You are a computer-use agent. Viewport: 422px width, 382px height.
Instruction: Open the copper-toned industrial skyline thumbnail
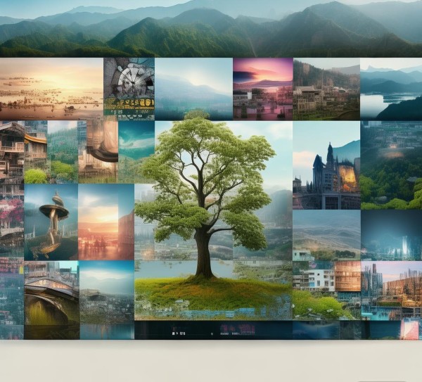391,291
